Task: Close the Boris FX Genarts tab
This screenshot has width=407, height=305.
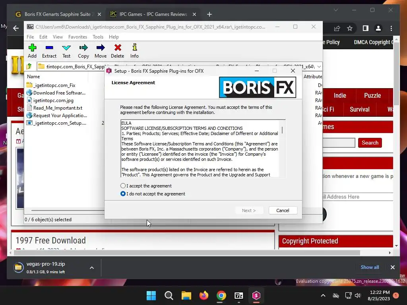Action: [99, 14]
